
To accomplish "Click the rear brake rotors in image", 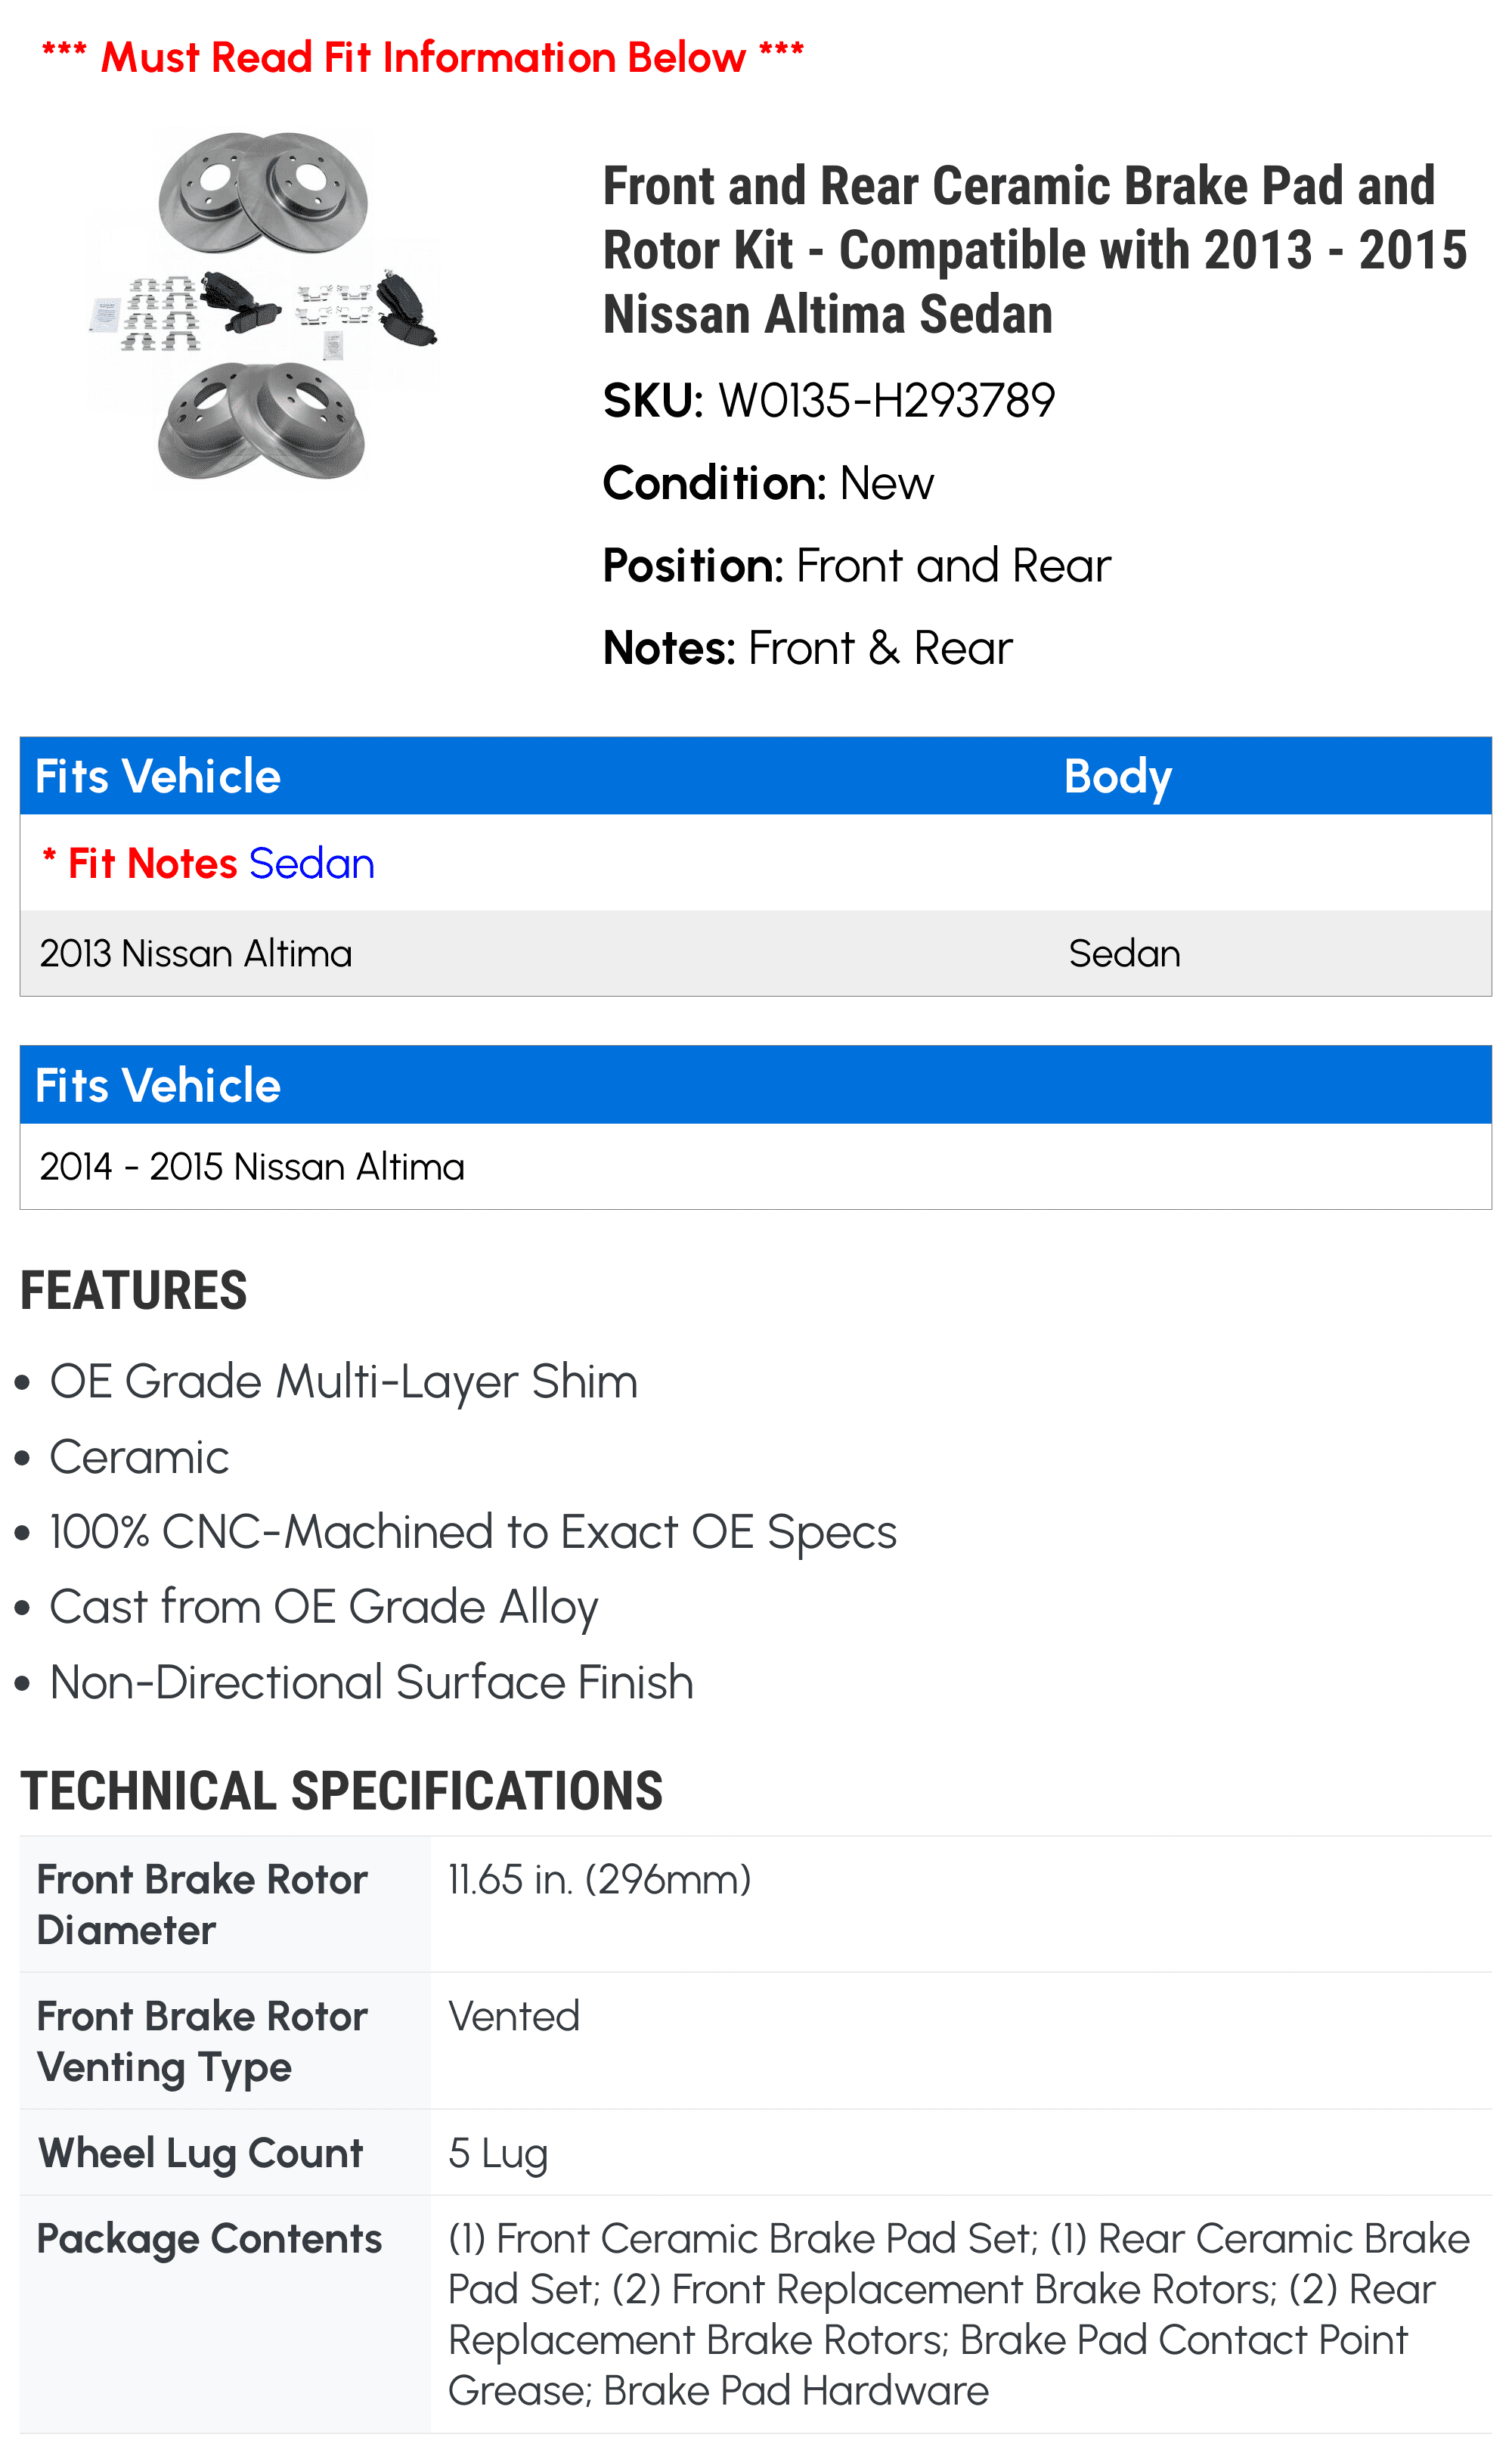I will [262, 420].
